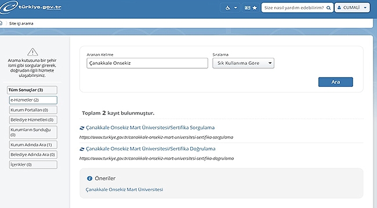Click the warning triangle icon in sidebar
The height and width of the screenshot is (208, 377).
pyautogui.click(x=32, y=52)
